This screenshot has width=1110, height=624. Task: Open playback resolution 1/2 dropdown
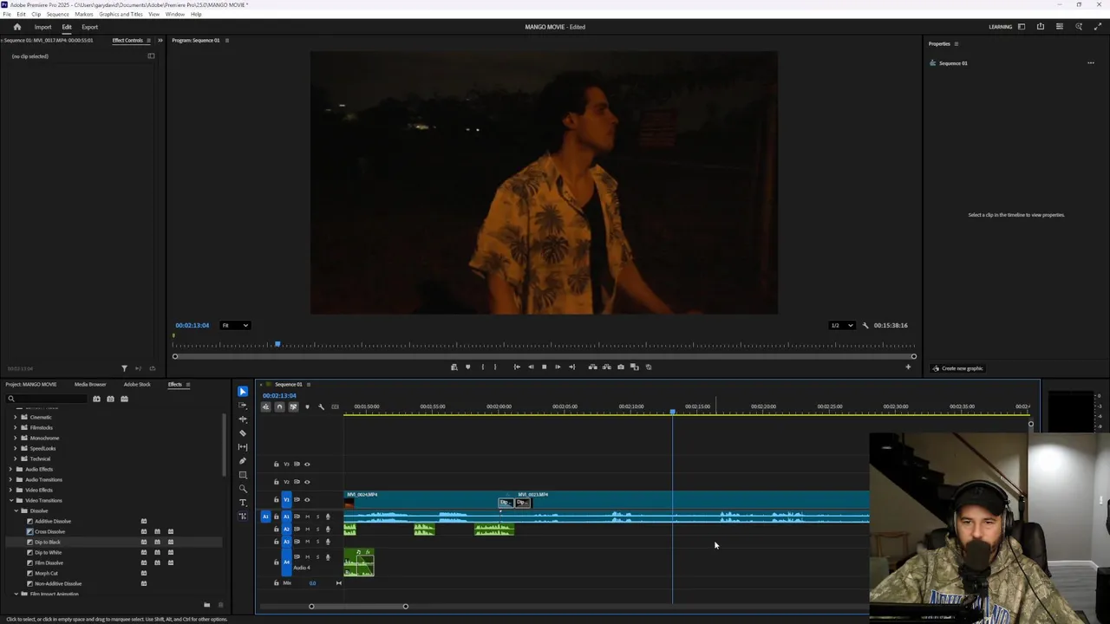tap(841, 325)
